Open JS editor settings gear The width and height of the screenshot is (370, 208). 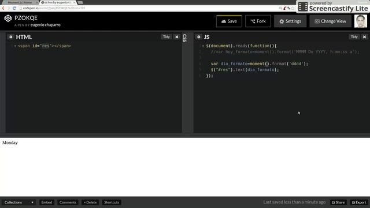[x=199, y=37]
